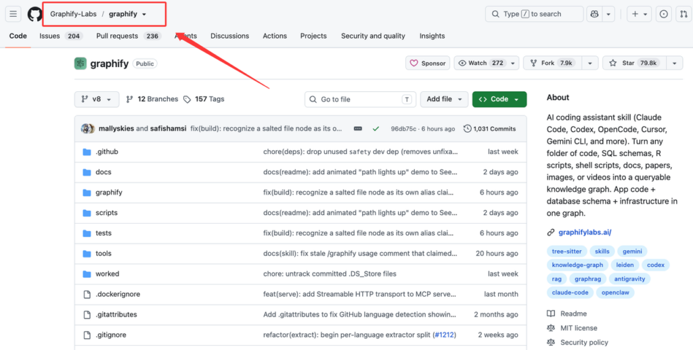Expand the Star lists dropdown arrow
Viewport: 693px width, 350px height.
click(x=675, y=63)
